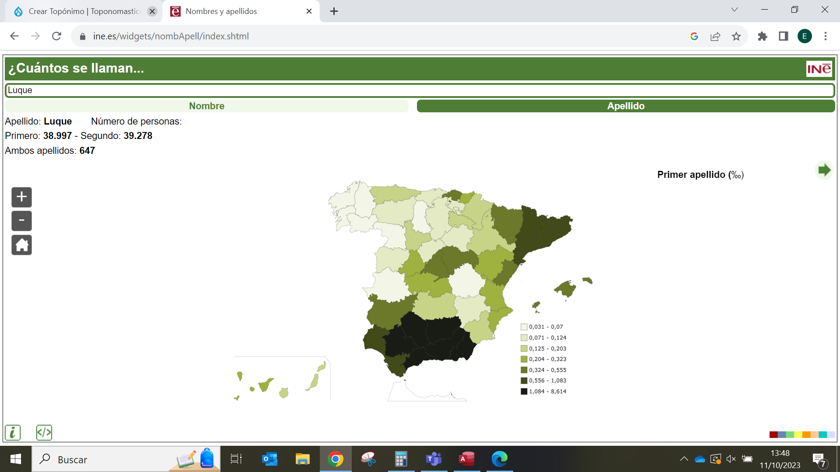Reset the map view with the home icon

click(x=21, y=245)
